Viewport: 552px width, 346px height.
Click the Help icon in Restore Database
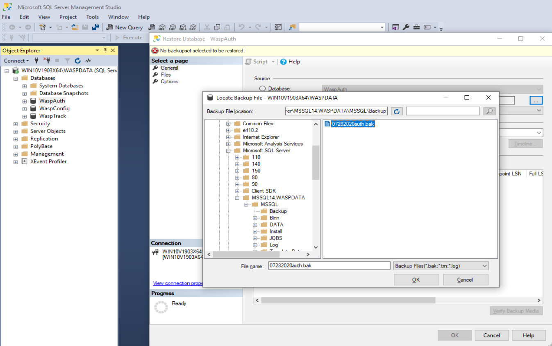pos(283,61)
